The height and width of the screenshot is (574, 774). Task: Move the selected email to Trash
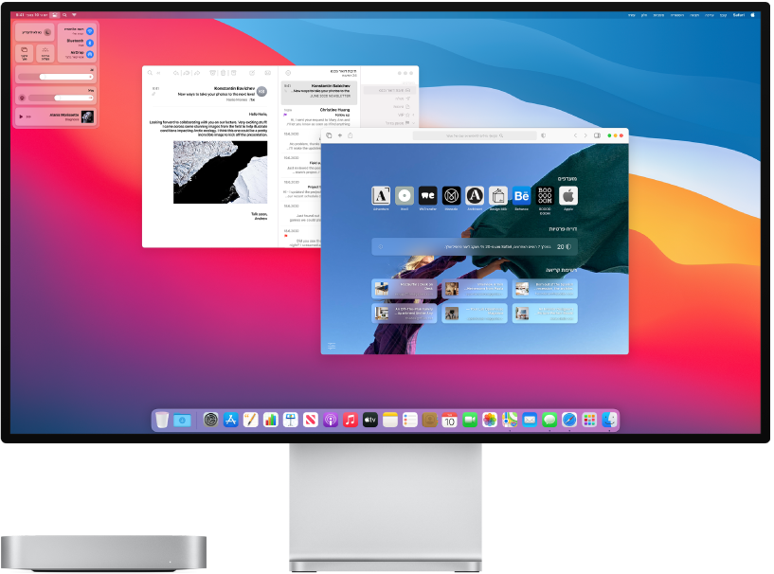coord(224,73)
